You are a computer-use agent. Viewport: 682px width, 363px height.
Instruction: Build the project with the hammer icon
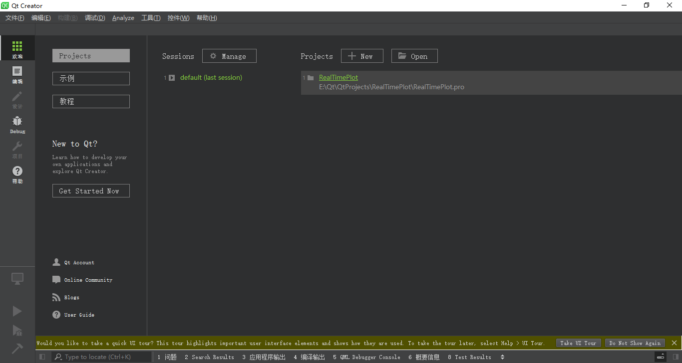pyautogui.click(x=17, y=349)
